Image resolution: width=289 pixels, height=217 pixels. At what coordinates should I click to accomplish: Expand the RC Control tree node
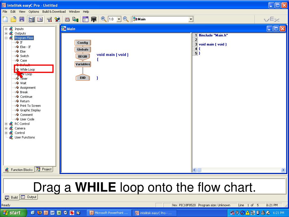click(6, 124)
